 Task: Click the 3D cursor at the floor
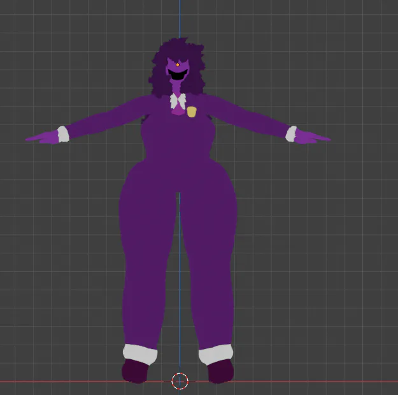180,381
